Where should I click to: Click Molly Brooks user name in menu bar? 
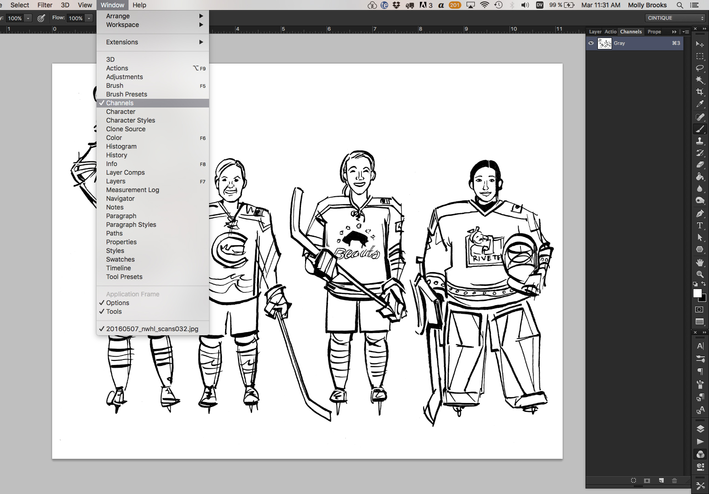(647, 5)
